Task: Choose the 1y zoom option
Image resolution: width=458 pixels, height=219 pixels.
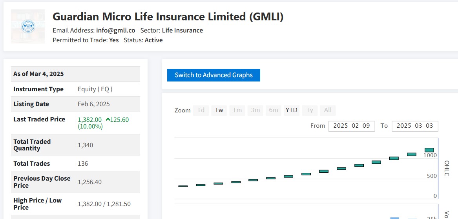Action: coord(310,110)
